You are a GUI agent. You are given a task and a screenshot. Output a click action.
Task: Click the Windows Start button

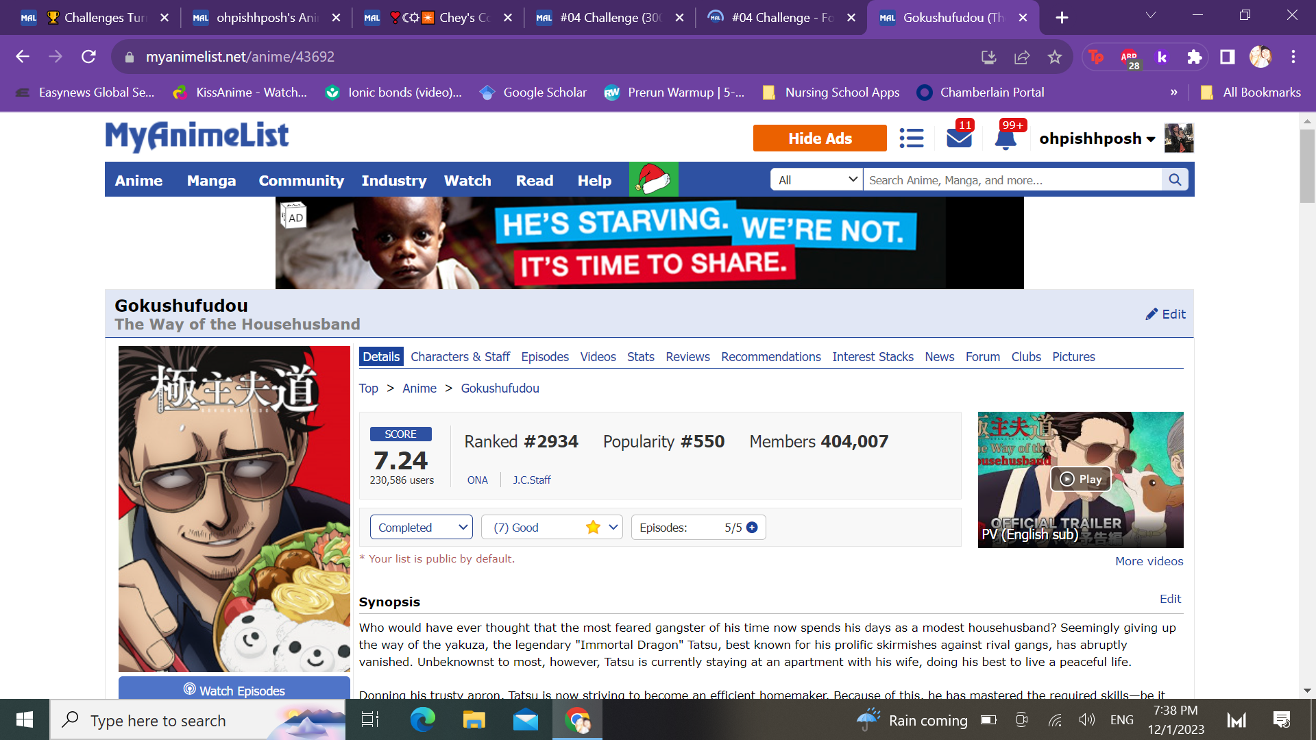(25, 719)
